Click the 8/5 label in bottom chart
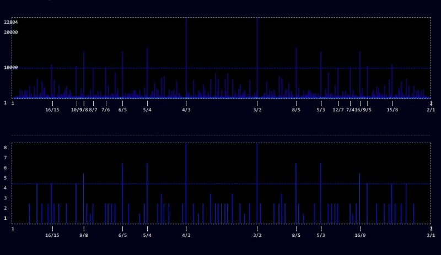This screenshot has height=255, width=441. 296,235
